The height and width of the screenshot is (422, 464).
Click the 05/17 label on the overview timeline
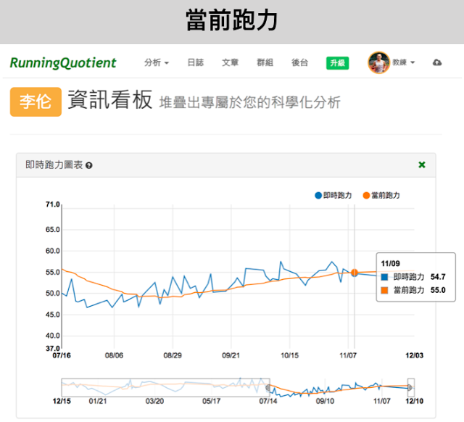pos(211,401)
